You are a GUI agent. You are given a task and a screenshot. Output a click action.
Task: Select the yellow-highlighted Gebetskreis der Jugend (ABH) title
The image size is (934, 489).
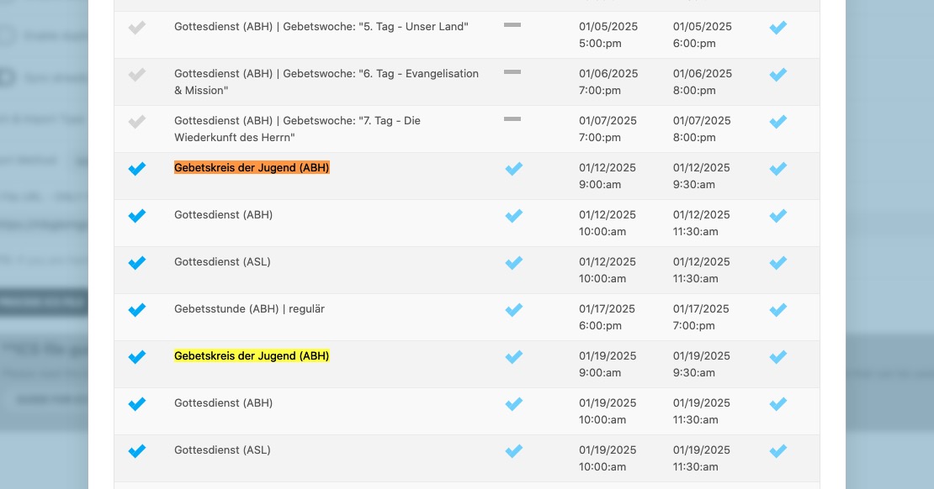[x=252, y=355]
